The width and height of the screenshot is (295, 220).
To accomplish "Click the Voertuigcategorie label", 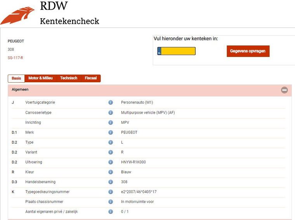I will [x=40, y=102].
